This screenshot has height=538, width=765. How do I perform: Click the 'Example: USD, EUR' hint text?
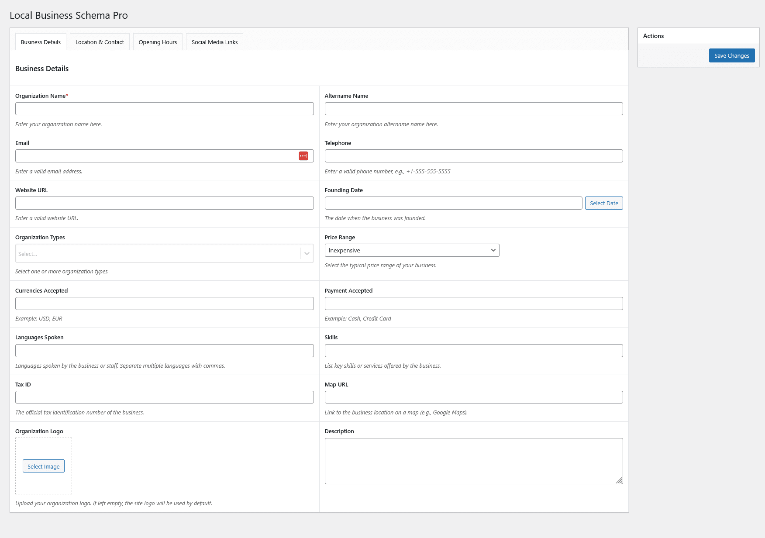[38, 318]
